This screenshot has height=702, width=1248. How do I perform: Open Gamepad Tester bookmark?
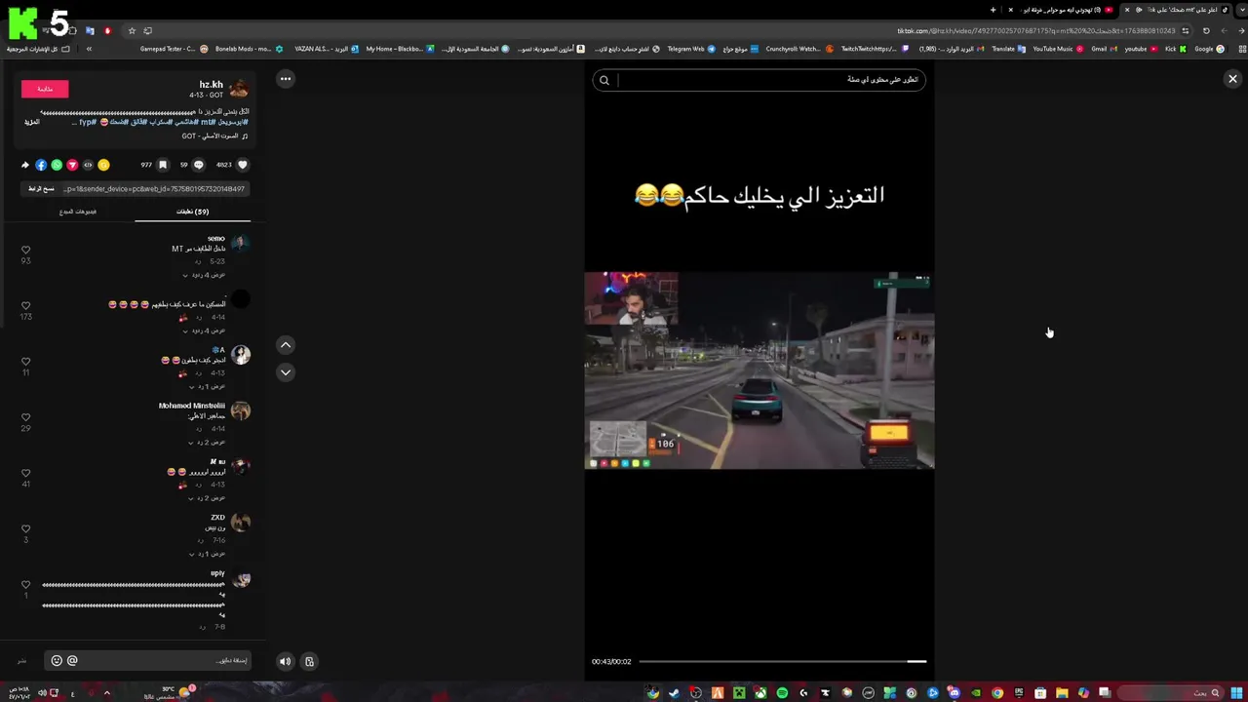tap(174, 49)
